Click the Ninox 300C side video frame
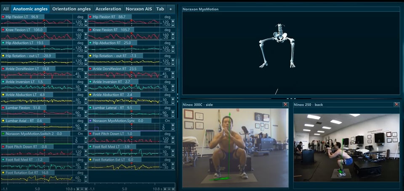Screen dimensions: 404x191 (x=236, y=148)
